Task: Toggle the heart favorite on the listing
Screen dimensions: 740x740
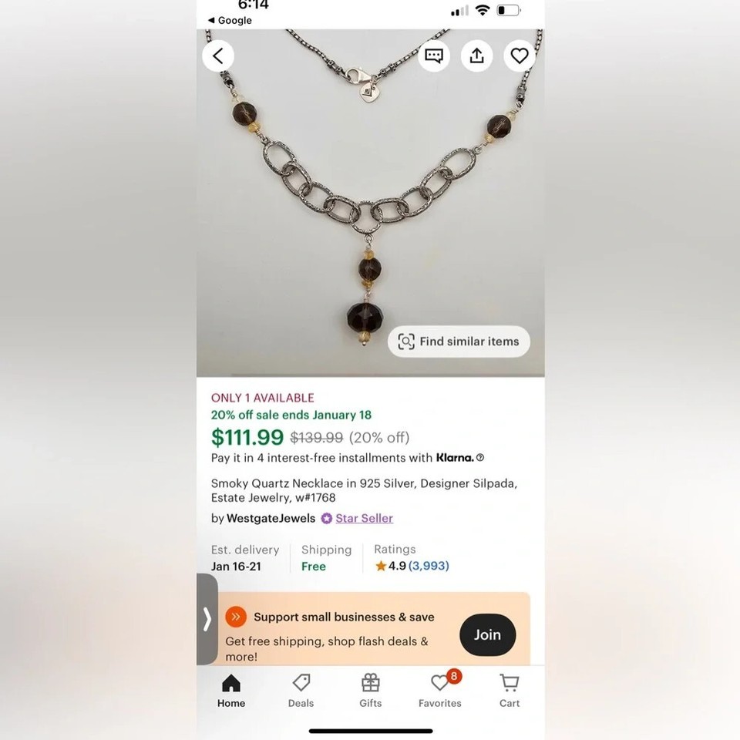Action: (520, 56)
